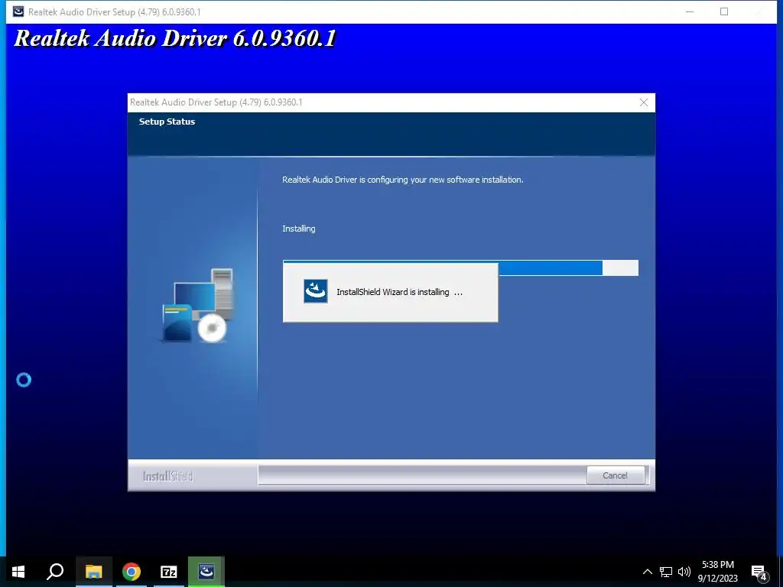Click the 'Realtek Audio Driver 6.0.9360.1' banner title
Viewport: 783px width, 587px height.
point(175,38)
